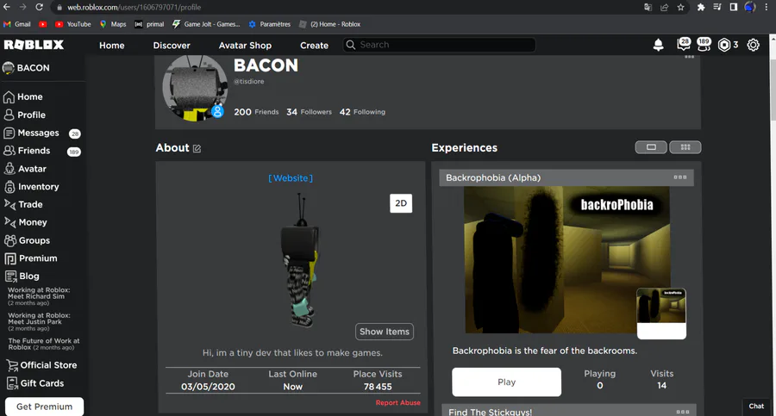Open the Game Jolt bookmark
This screenshot has width=776, height=416.
click(x=206, y=24)
